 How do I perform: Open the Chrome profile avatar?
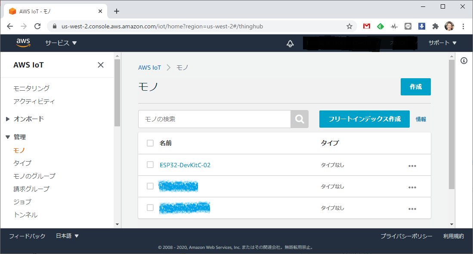pos(449,26)
